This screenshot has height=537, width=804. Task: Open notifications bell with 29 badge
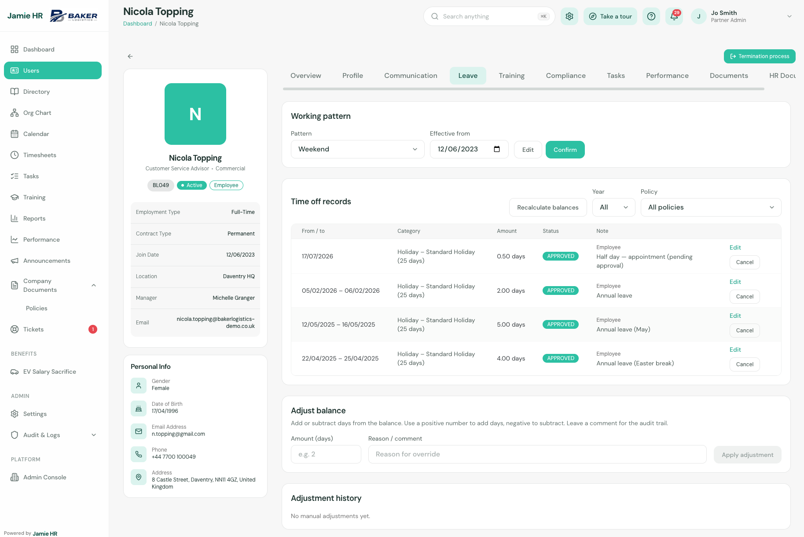click(674, 16)
